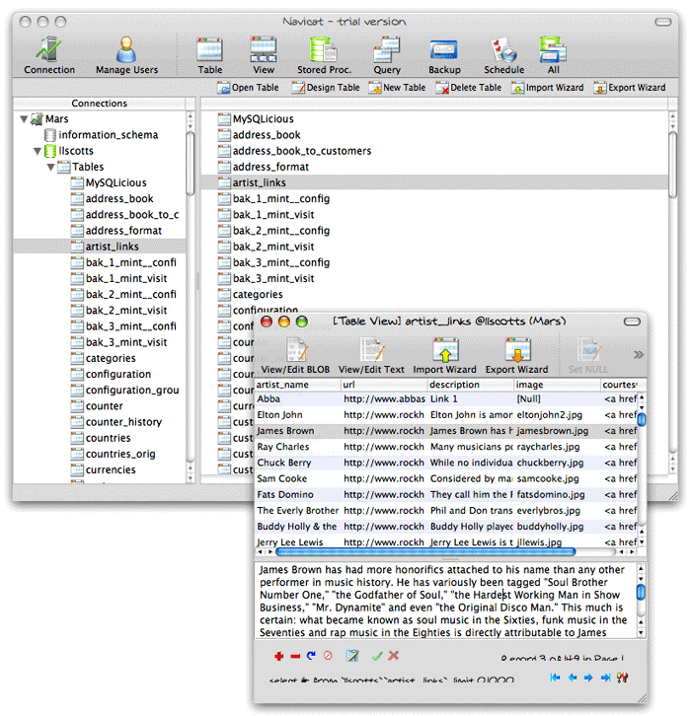
Task: Sort by artist_name column header
Action: tap(298, 385)
